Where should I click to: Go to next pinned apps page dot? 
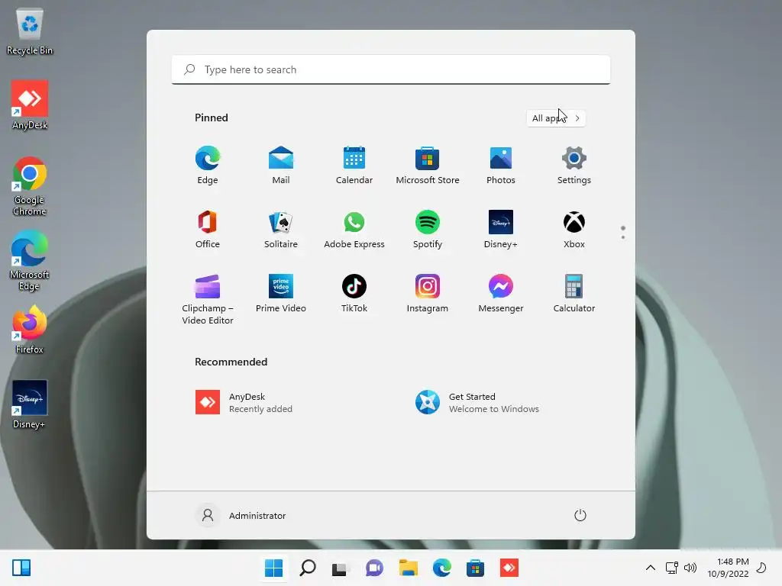coord(623,237)
